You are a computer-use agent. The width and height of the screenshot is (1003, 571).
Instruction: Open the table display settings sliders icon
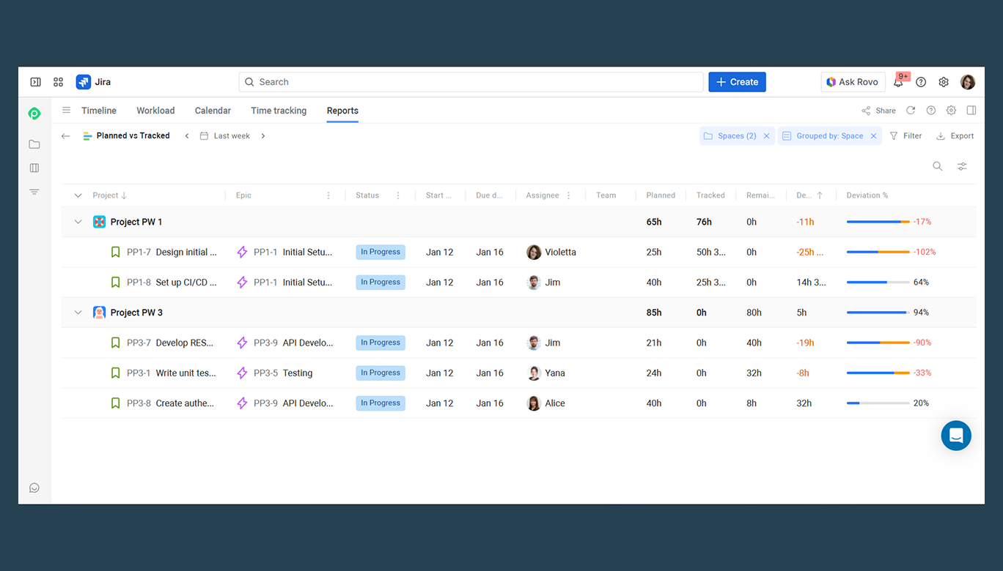[x=962, y=166]
